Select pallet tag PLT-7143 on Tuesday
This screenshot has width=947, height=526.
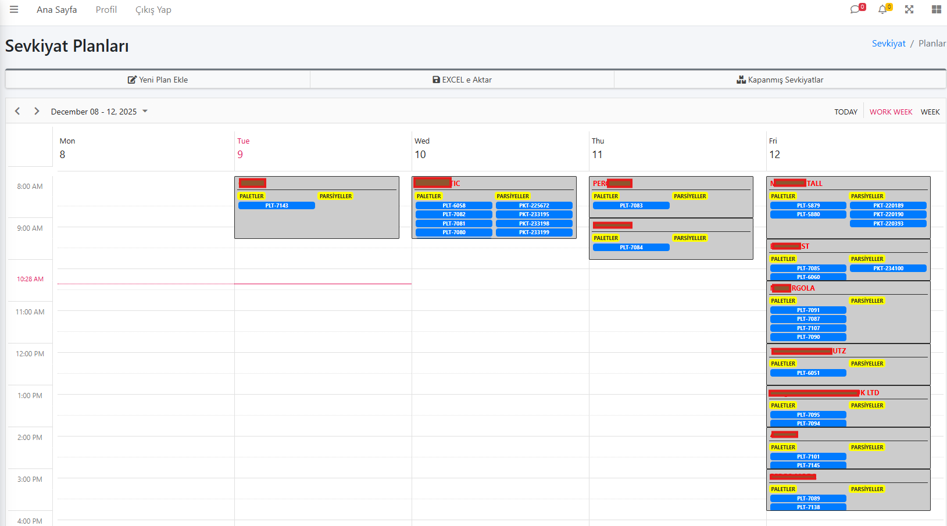click(277, 206)
